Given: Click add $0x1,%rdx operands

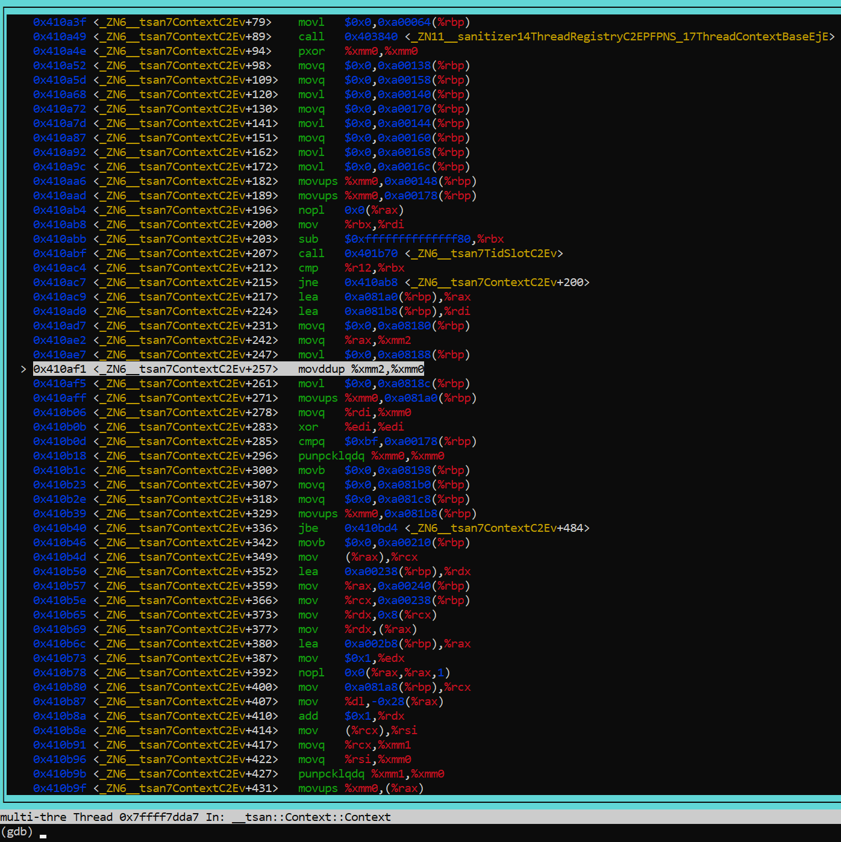Looking at the screenshot, I should click(x=374, y=716).
